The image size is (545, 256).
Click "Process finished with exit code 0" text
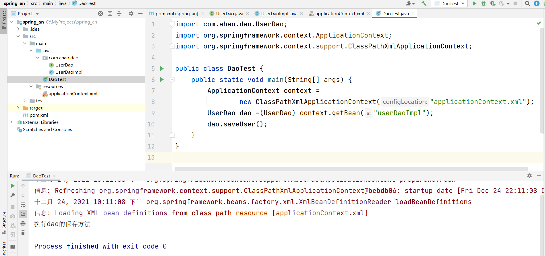[101, 246]
